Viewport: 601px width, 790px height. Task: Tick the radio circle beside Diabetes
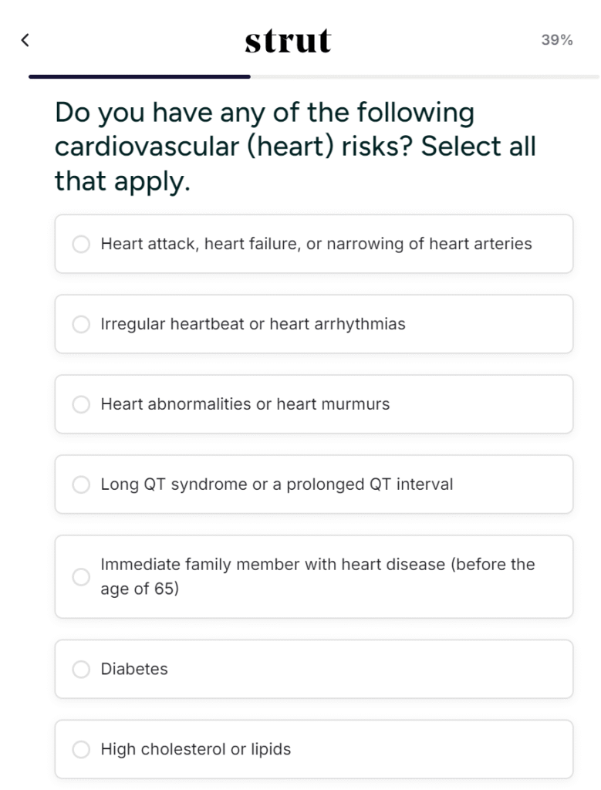click(81, 669)
